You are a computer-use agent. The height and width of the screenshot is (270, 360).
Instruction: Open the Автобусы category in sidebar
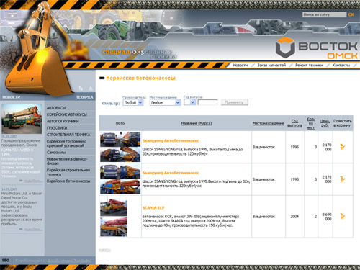pos(56,108)
